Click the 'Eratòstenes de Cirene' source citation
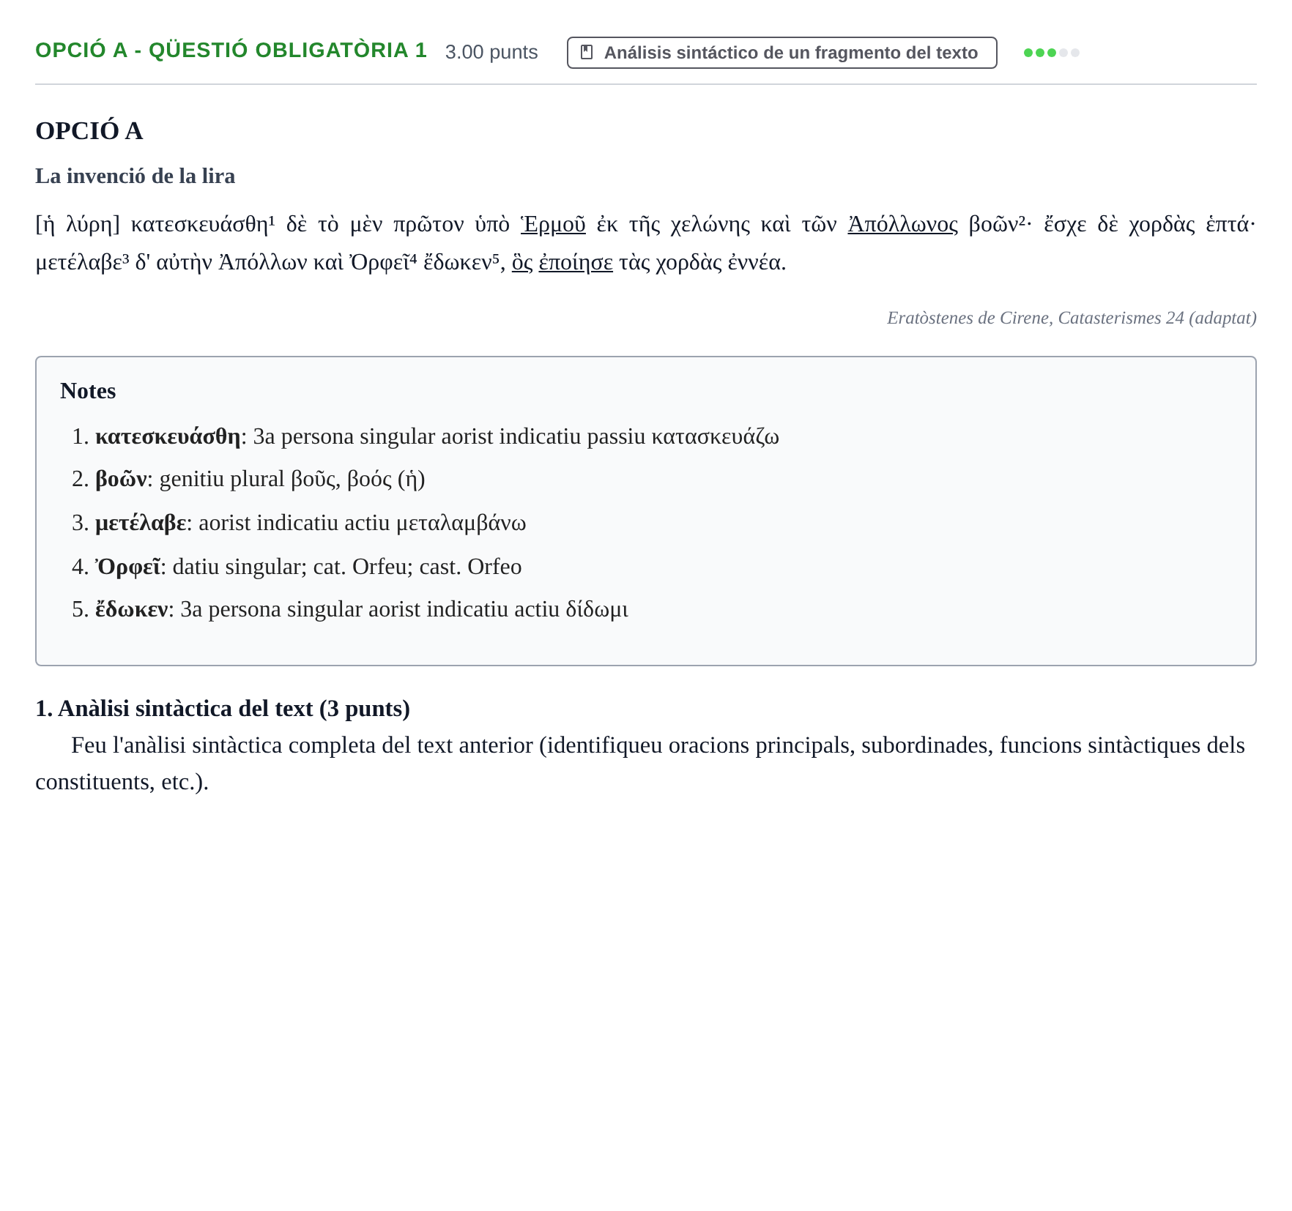1292x1211 pixels. (x=1072, y=318)
